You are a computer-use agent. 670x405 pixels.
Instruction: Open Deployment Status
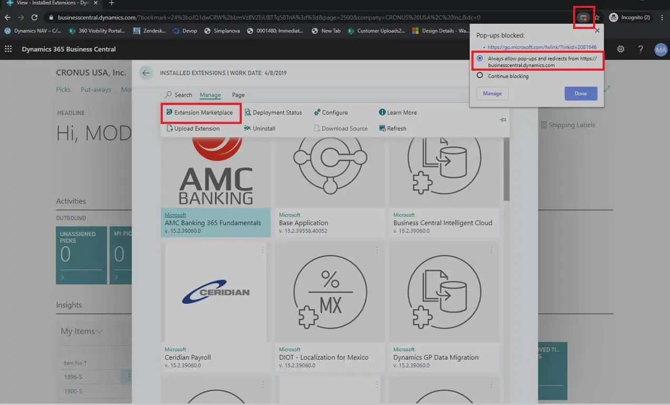point(273,112)
